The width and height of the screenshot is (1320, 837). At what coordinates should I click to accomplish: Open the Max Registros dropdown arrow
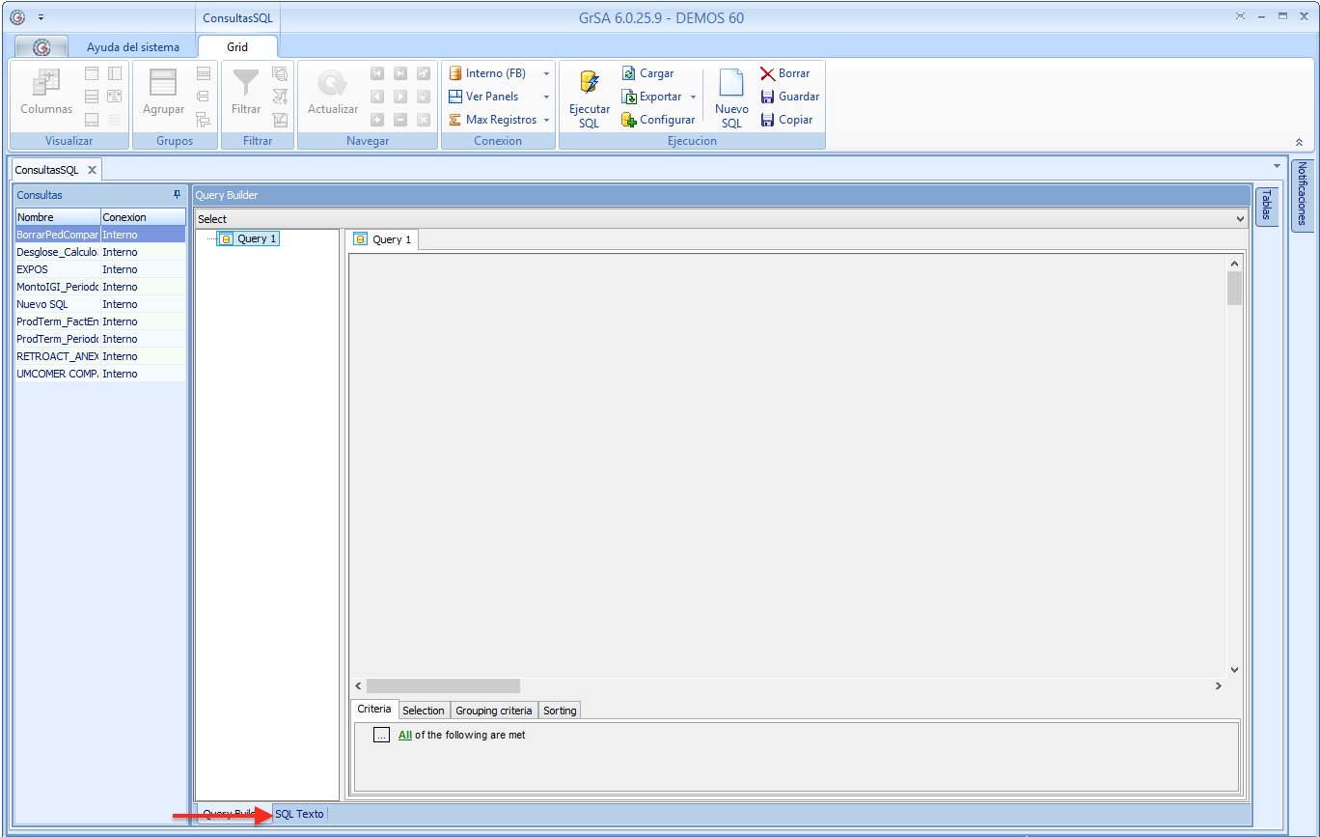pos(546,120)
